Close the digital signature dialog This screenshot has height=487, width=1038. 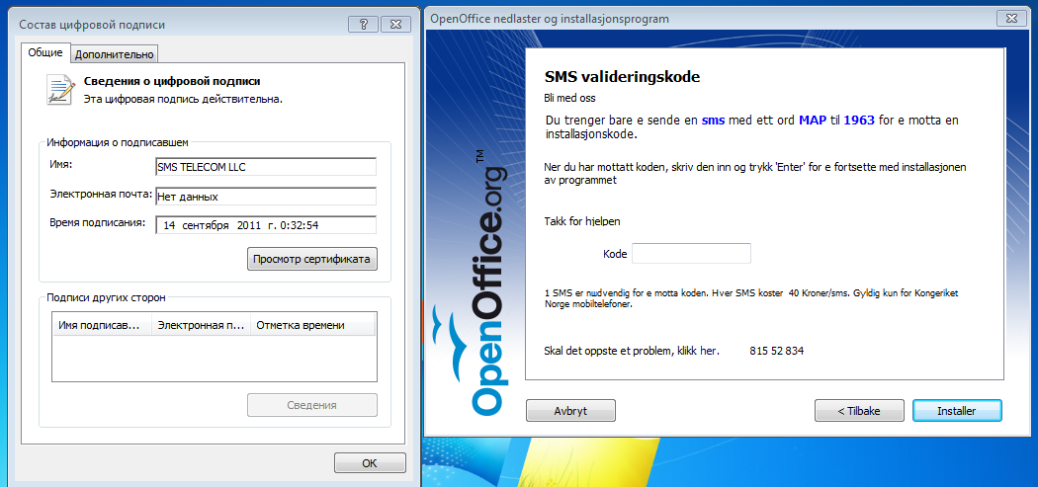(x=396, y=25)
